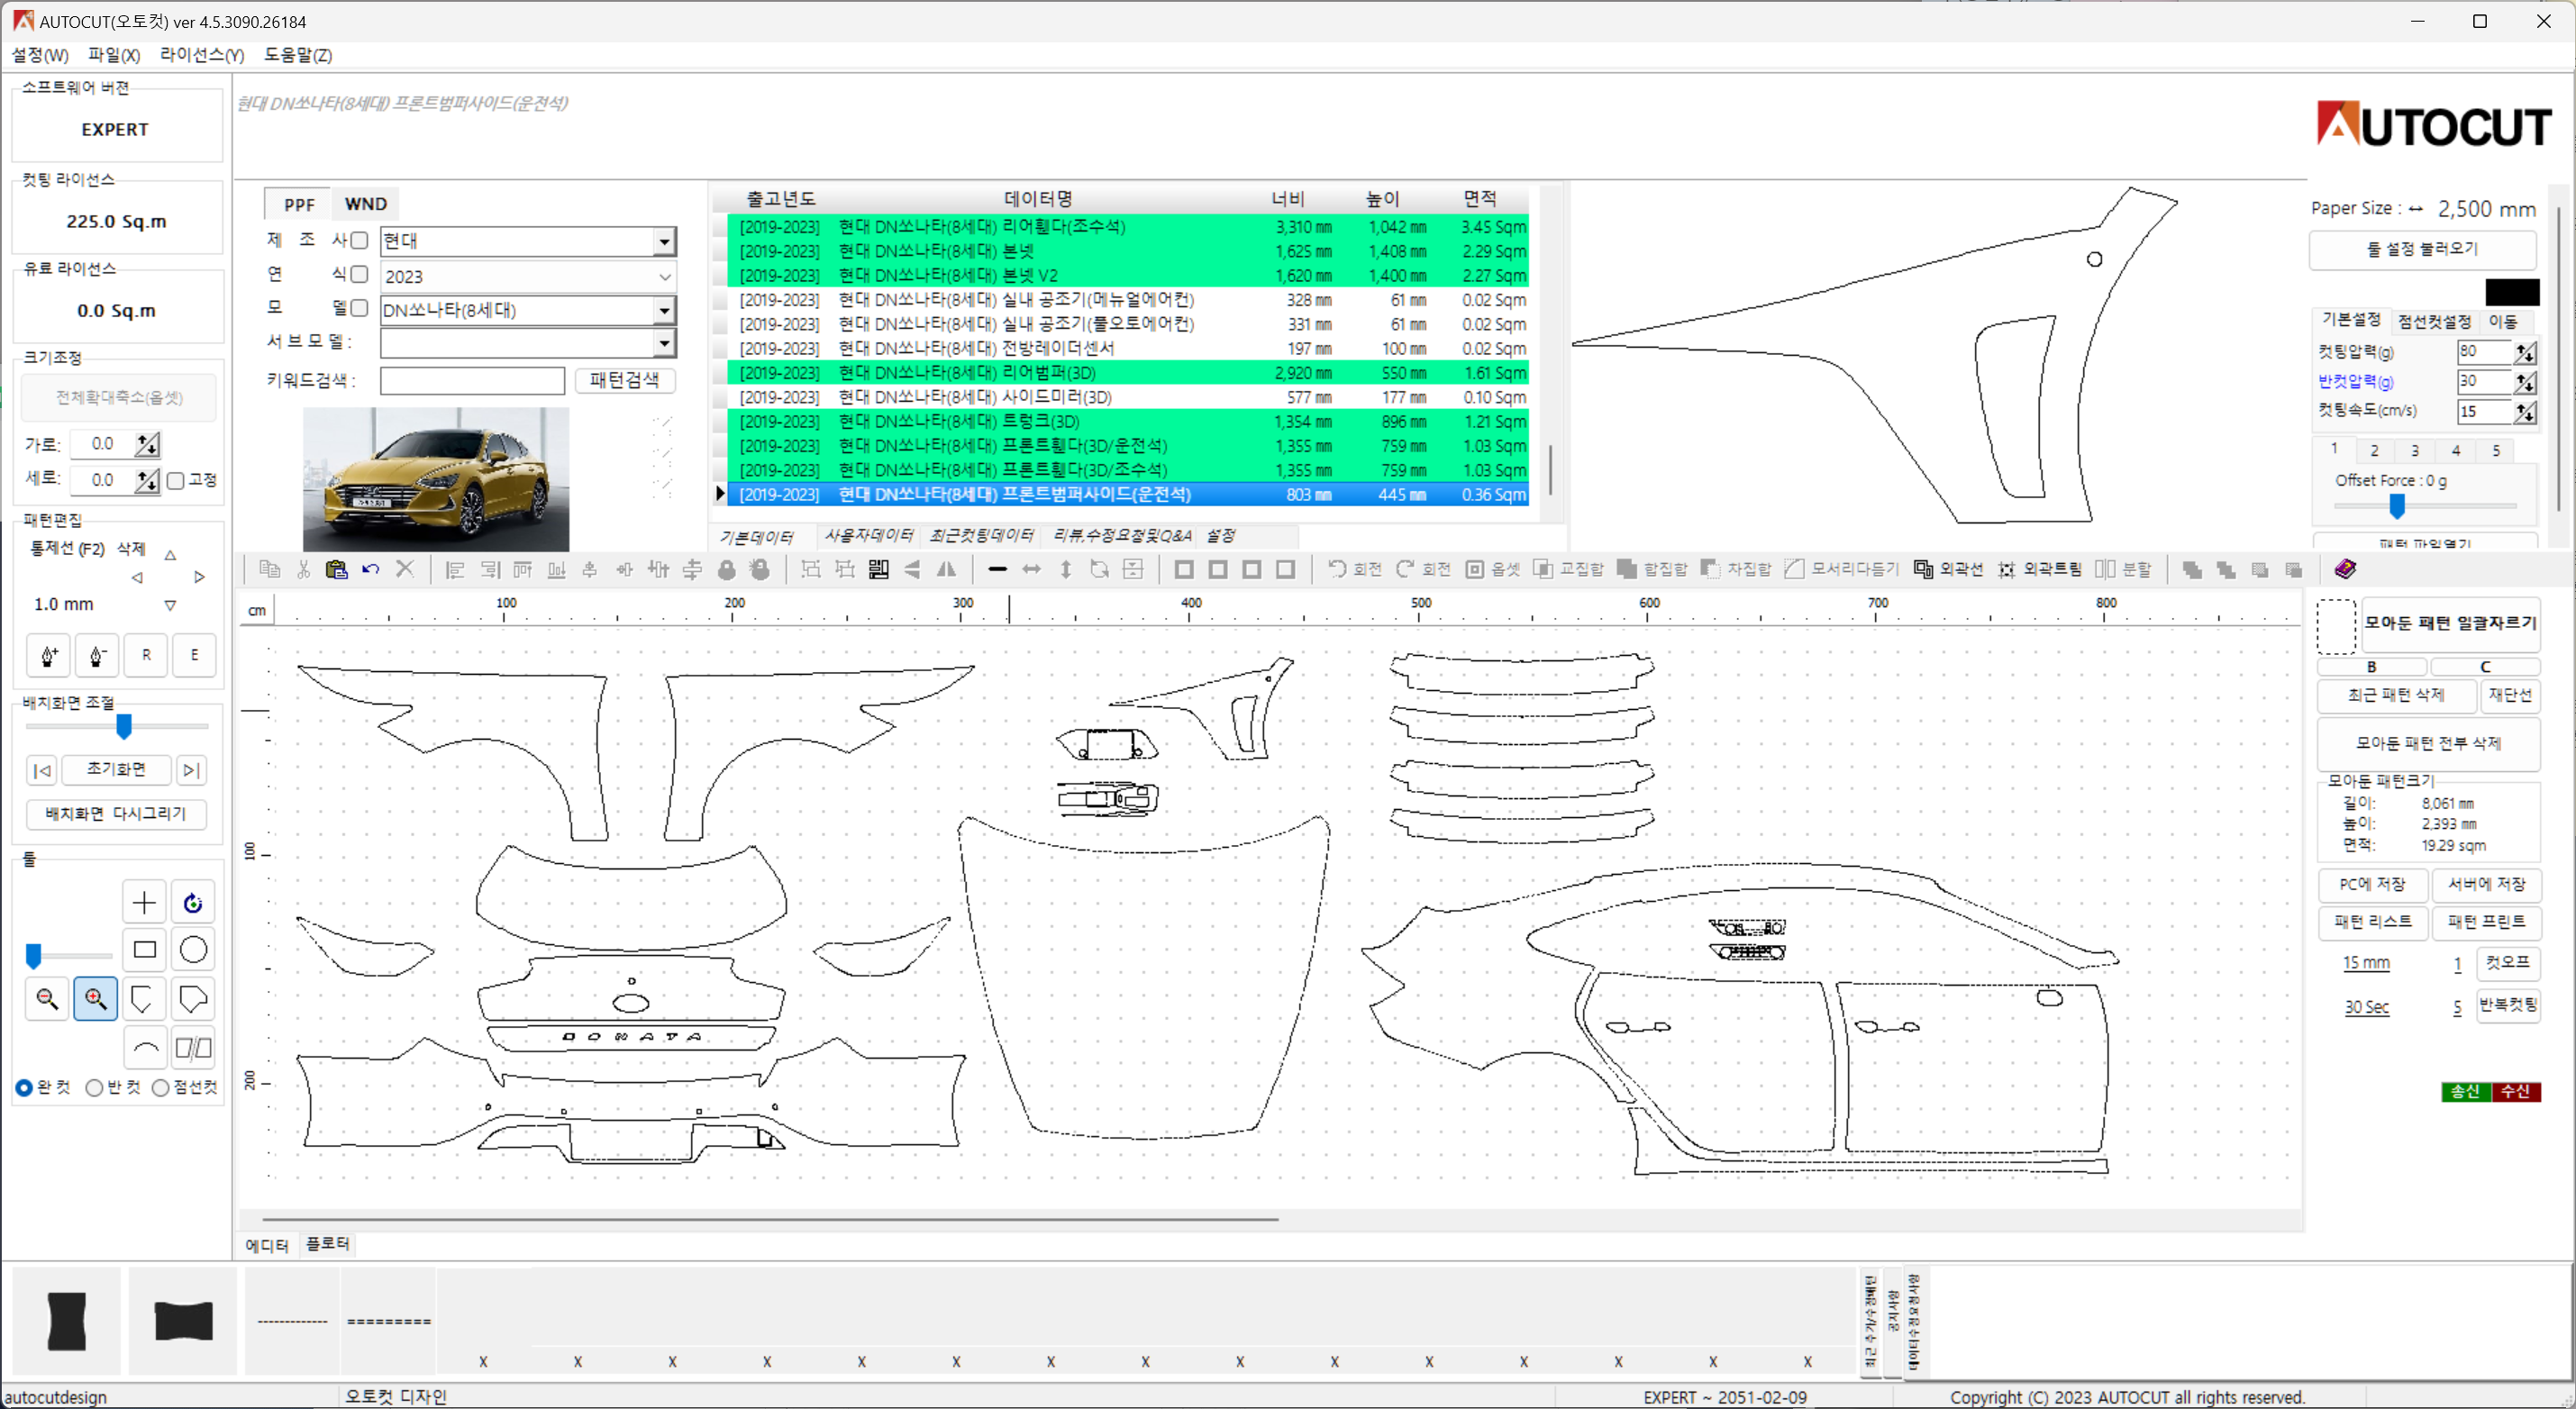Click the zoom out magnifier

(x=47, y=998)
